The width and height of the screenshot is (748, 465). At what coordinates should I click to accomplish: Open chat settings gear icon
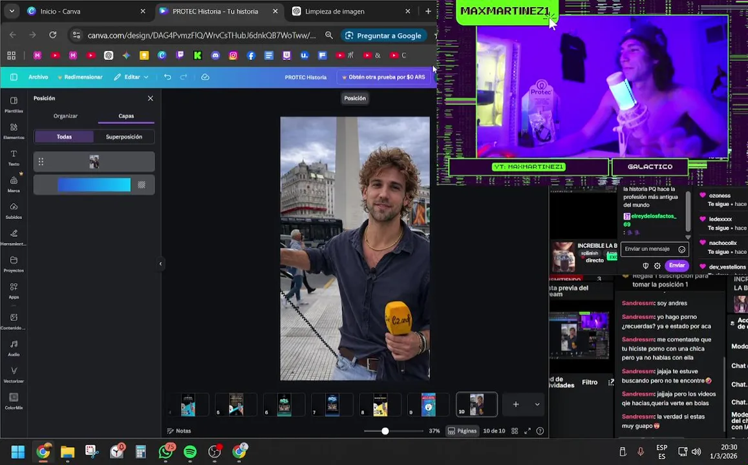click(657, 266)
